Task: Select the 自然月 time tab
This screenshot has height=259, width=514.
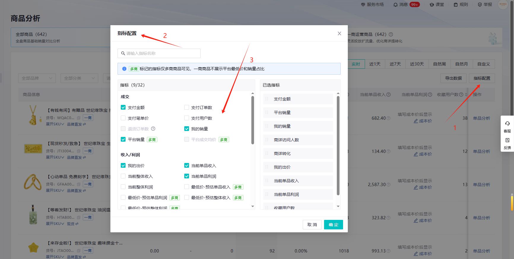Action: coord(461,64)
